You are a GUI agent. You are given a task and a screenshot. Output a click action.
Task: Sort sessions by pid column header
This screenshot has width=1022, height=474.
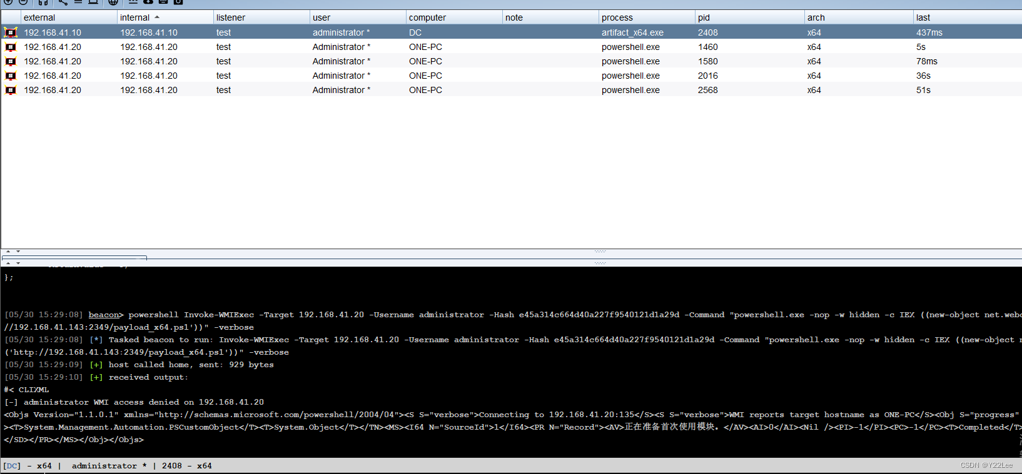[750, 17]
